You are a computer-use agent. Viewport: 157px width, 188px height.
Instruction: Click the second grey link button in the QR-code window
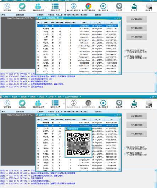pos(137,125)
